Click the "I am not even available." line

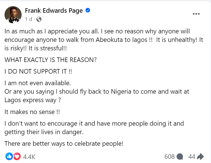[x=37, y=83]
